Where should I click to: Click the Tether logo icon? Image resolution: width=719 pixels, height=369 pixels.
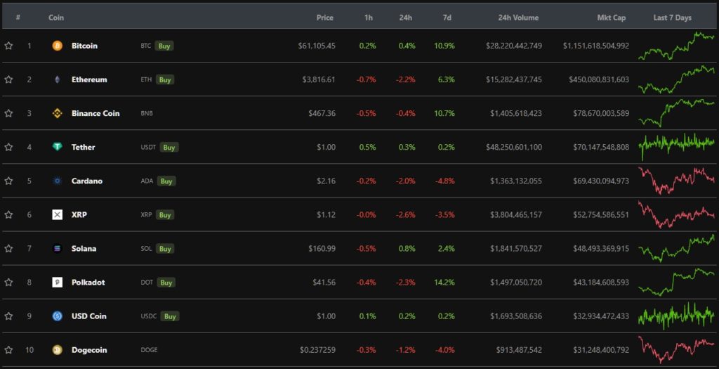(57, 147)
